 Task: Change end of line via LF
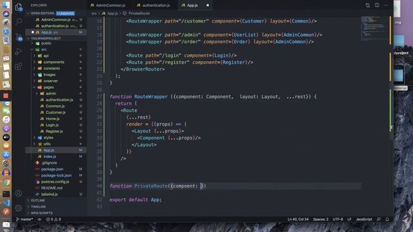pyautogui.click(x=349, y=219)
